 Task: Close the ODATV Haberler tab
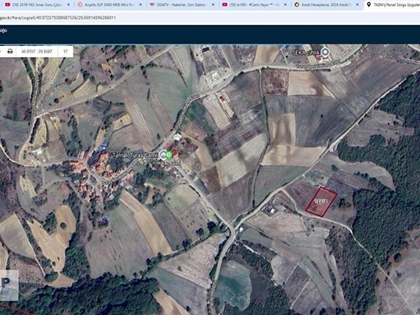(213, 5)
